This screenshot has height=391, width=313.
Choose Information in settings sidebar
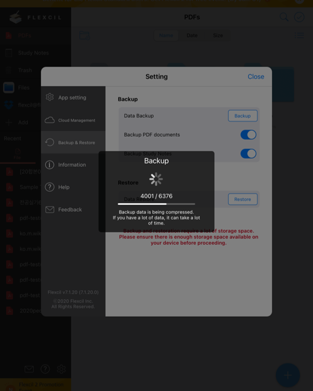click(73, 165)
